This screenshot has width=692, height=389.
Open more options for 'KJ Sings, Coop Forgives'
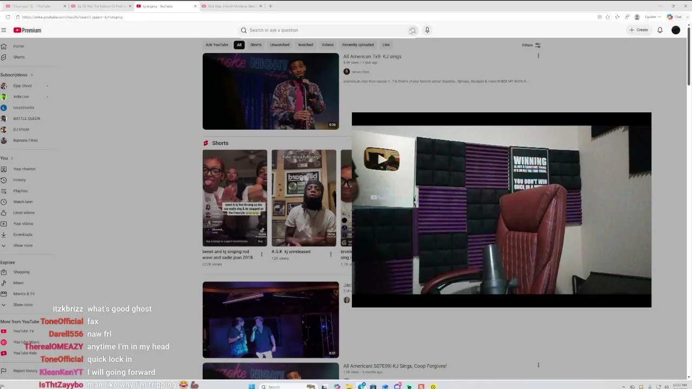[538, 365]
